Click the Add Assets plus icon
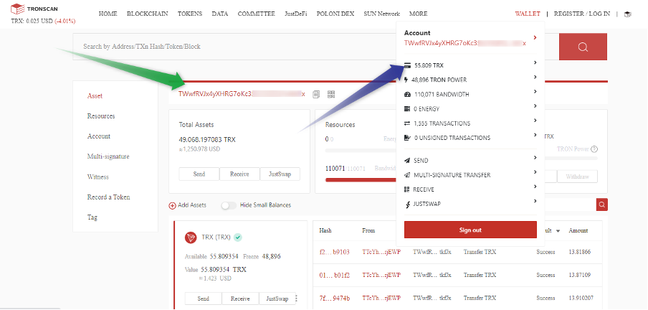 coord(172,205)
